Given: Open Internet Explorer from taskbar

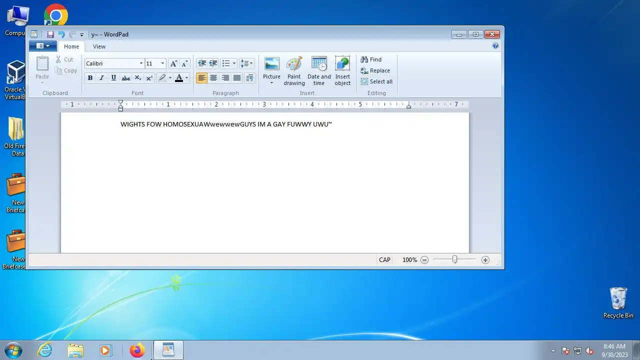Looking at the screenshot, I should 45,350.
